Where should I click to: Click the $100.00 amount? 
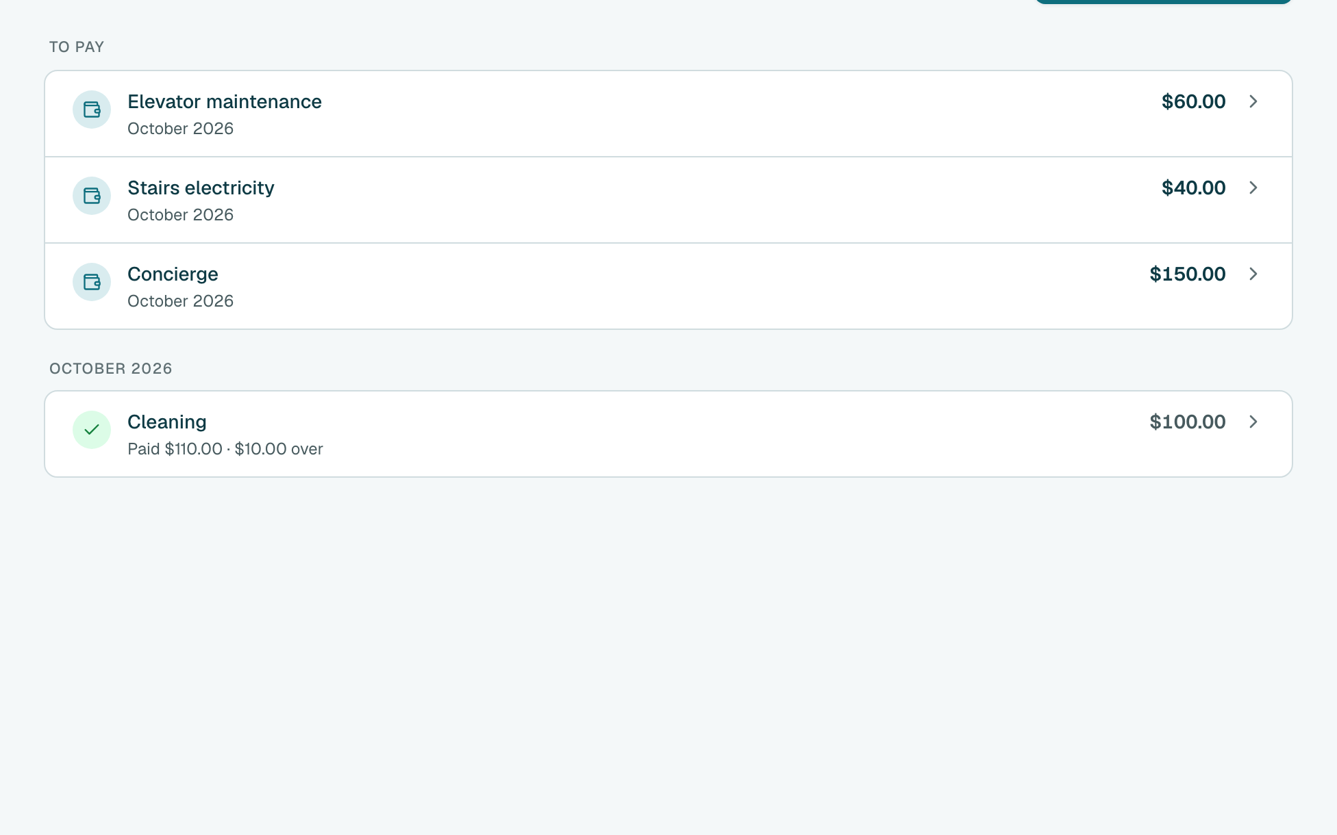pos(1188,422)
